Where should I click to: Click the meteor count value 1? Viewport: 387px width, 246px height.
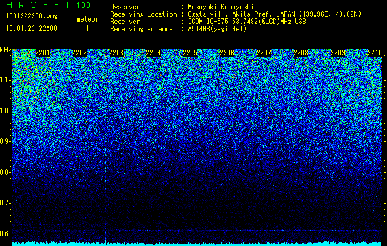click(x=87, y=28)
